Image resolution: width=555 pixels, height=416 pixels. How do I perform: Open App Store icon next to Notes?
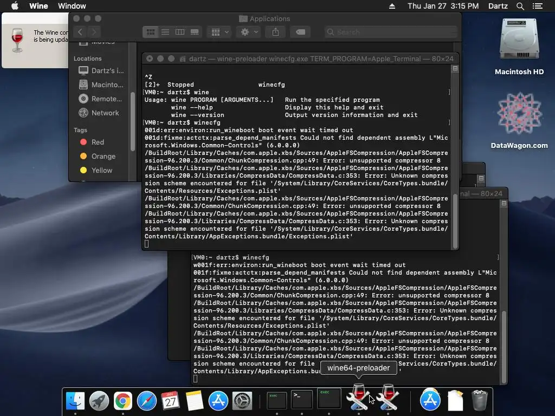click(x=218, y=401)
